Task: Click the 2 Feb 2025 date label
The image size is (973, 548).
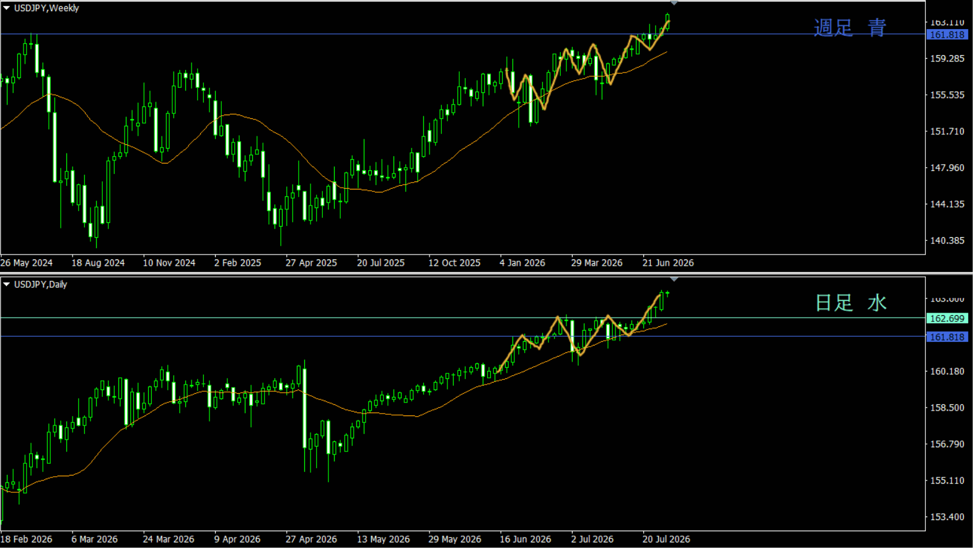Action: 238,263
